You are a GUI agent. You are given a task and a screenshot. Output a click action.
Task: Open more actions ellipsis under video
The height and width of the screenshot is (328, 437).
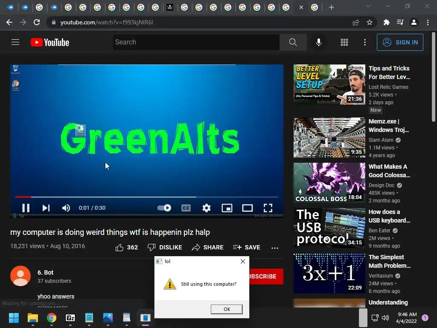[275, 248]
